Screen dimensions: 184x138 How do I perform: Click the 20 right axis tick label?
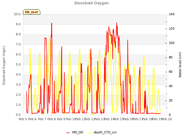tap(170, 101)
